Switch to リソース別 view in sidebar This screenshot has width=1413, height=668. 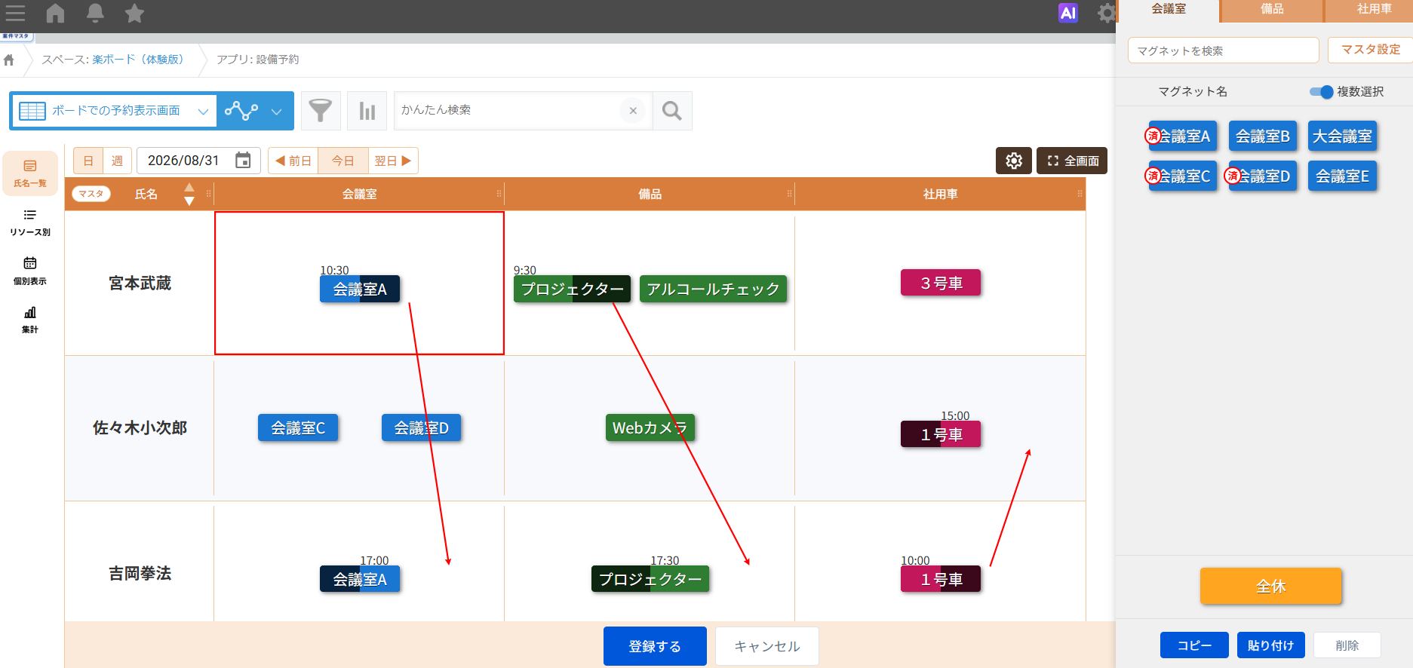click(x=30, y=223)
